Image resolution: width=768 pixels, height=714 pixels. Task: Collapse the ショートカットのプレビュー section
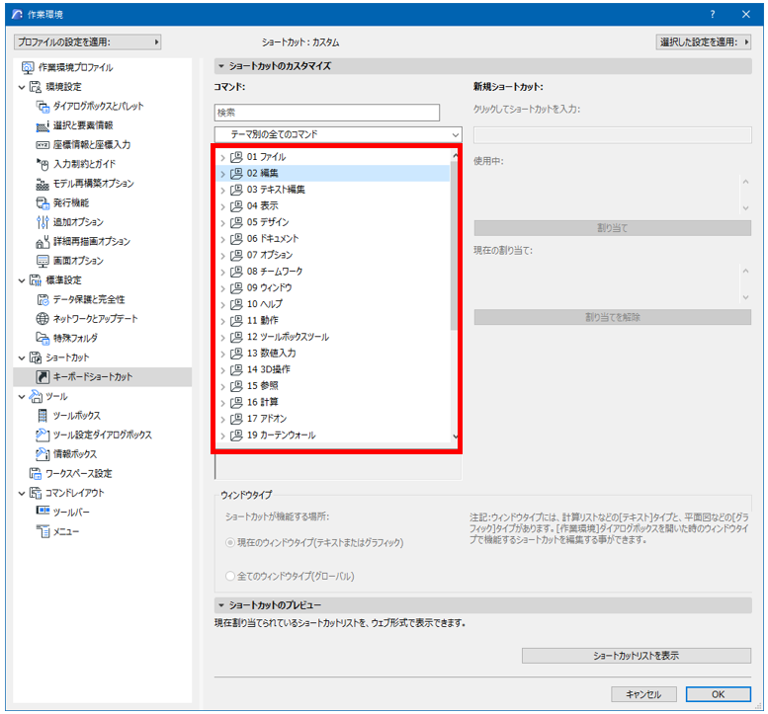pyautogui.click(x=221, y=605)
